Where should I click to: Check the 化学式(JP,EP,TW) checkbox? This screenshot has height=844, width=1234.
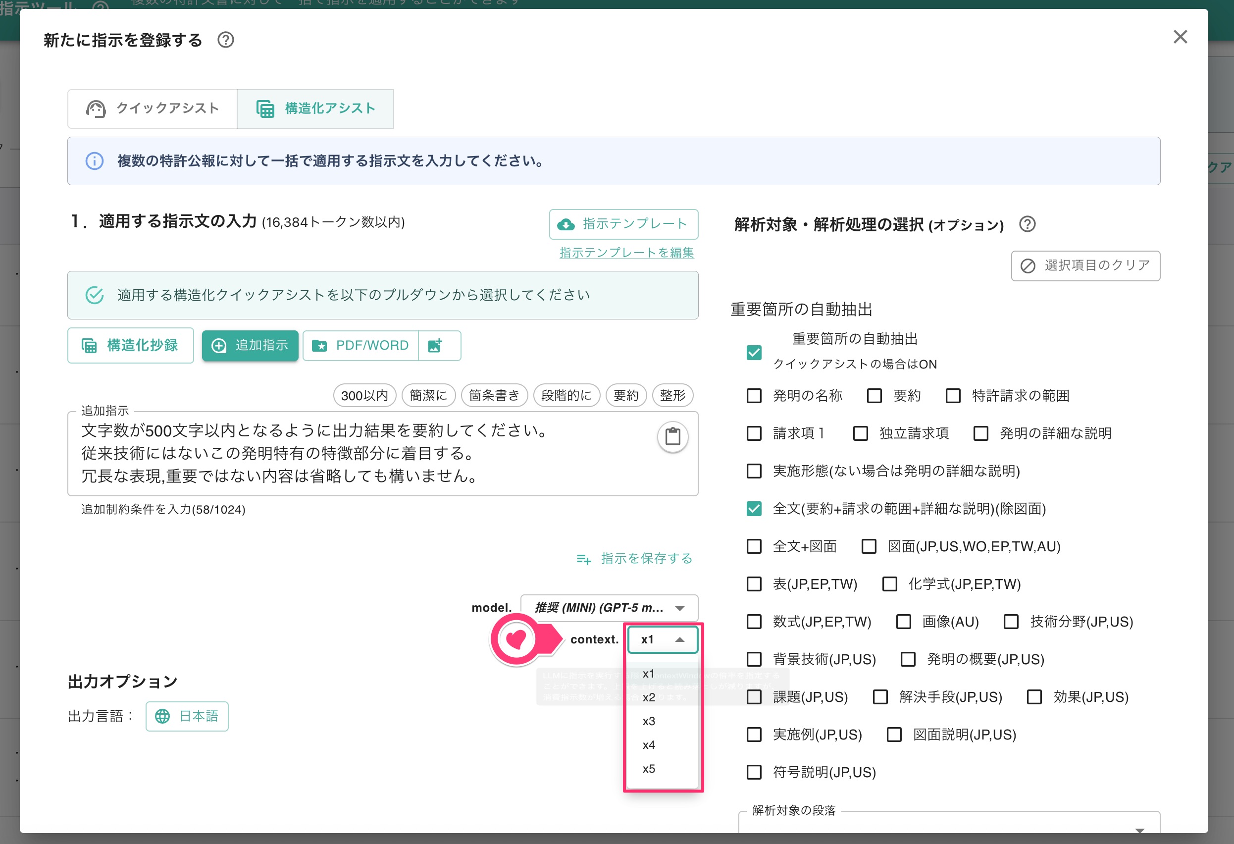(x=889, y=584)
